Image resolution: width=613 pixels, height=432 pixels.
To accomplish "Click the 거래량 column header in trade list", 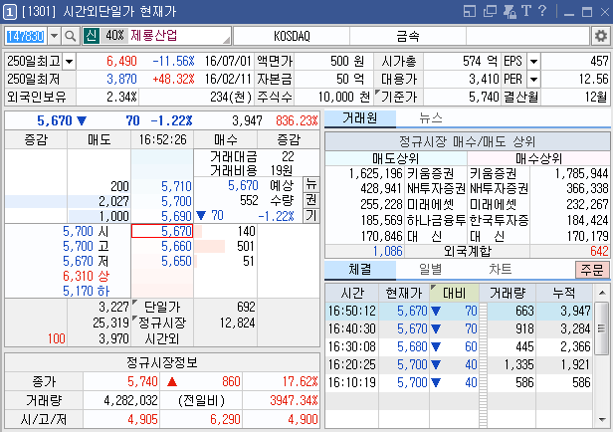I will click(508, 293).
